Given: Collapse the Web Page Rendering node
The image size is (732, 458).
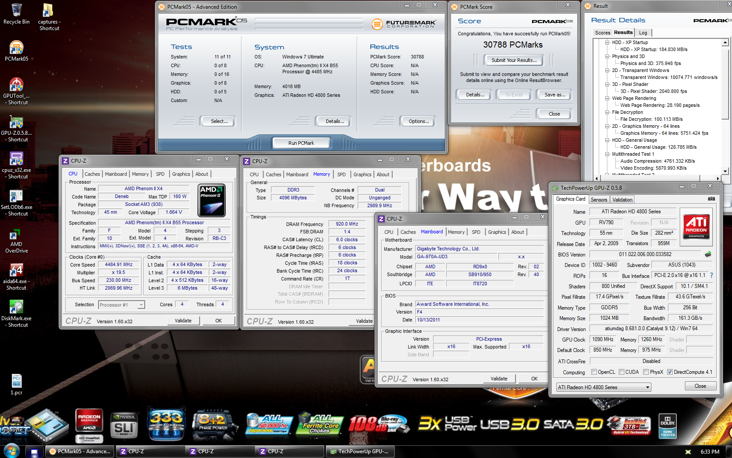Looking at the screenshot, I should (x=607, y=98).
